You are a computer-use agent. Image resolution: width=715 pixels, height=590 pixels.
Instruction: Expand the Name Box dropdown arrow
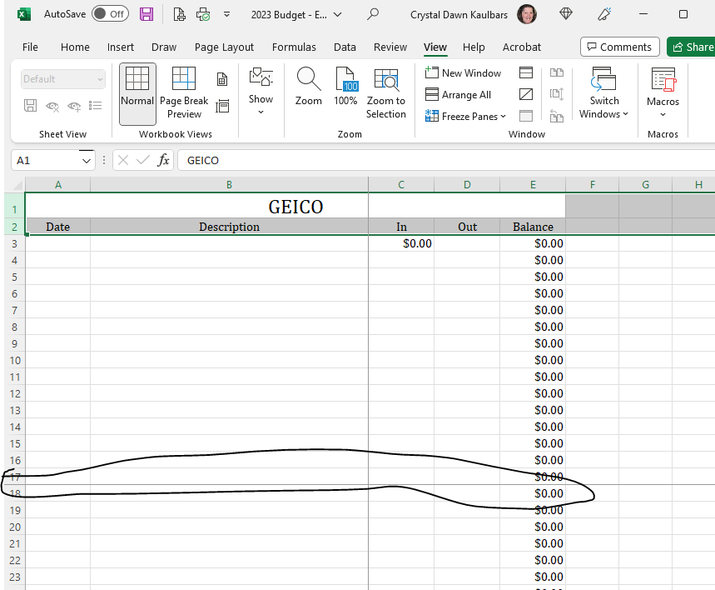point(87,161)
